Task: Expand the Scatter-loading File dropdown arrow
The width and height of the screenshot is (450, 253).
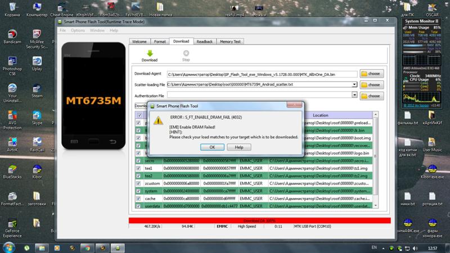Action: tap(354, 85)
